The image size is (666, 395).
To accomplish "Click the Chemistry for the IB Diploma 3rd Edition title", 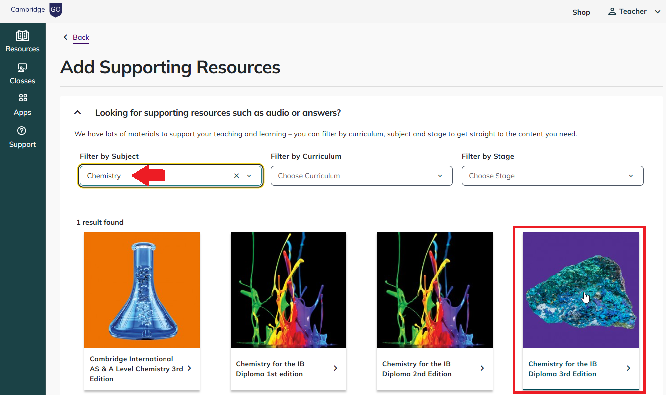I will pos(563,369).
